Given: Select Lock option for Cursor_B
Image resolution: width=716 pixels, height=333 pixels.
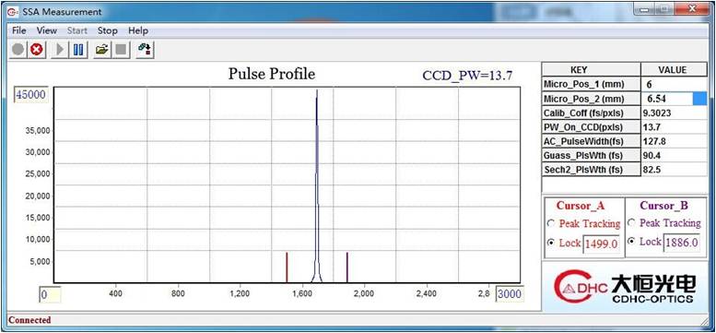Looking at the screenshot, I should [x=632, y=241].
